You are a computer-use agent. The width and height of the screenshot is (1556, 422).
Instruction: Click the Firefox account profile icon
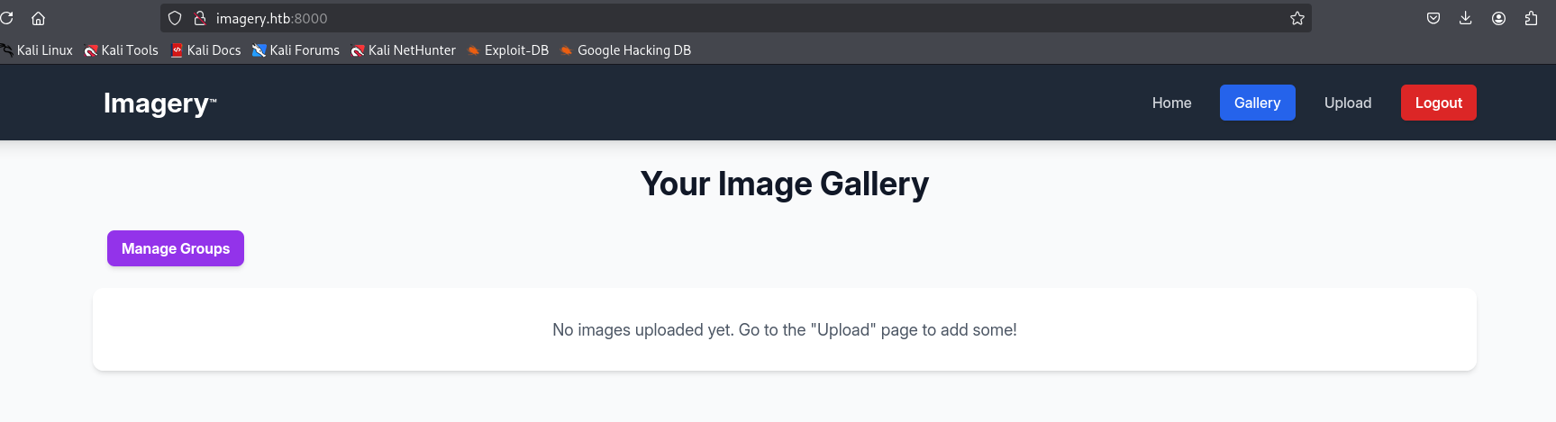pyautogui.click(x=1498, y=18)
